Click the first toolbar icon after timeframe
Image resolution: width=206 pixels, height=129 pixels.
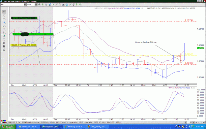coord(39,5)
